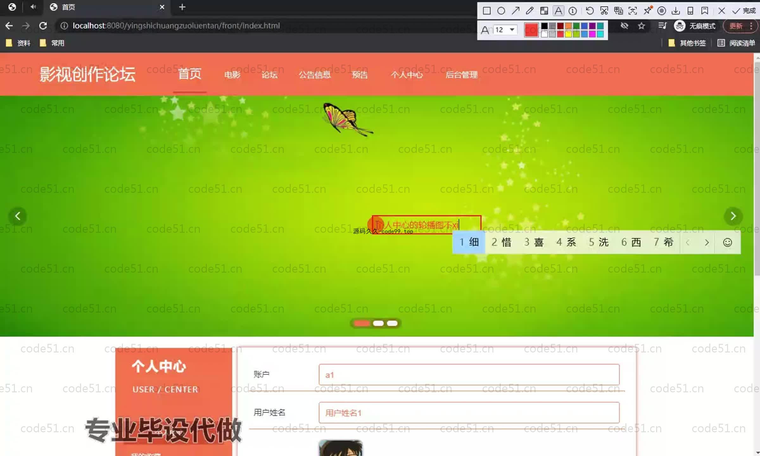The width and height of the screenshot is (760, 456).
Task: Choose IME candidate 4 系
Action: pos(566,242)
